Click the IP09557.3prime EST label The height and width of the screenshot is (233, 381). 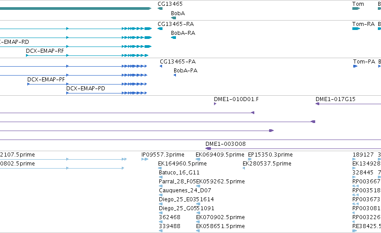(163, 155)
